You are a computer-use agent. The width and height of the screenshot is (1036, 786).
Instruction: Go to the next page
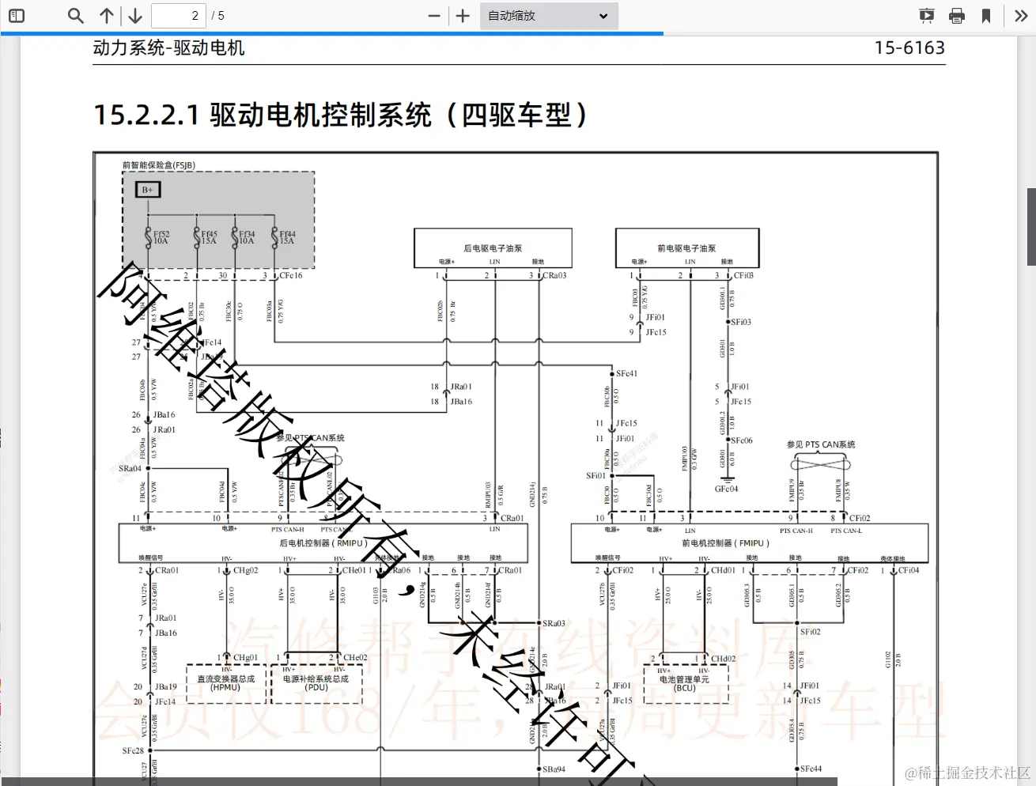pos(134,15)
